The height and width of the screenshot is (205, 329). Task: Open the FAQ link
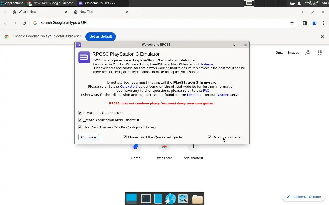(x=206, y=91)
